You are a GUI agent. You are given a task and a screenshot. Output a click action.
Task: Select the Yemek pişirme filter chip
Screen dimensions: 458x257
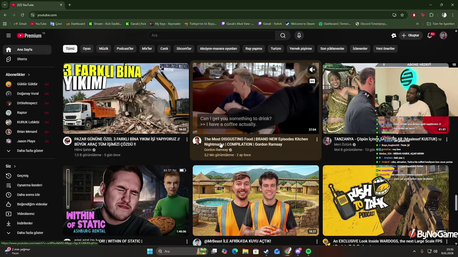[x=301, y=49]
